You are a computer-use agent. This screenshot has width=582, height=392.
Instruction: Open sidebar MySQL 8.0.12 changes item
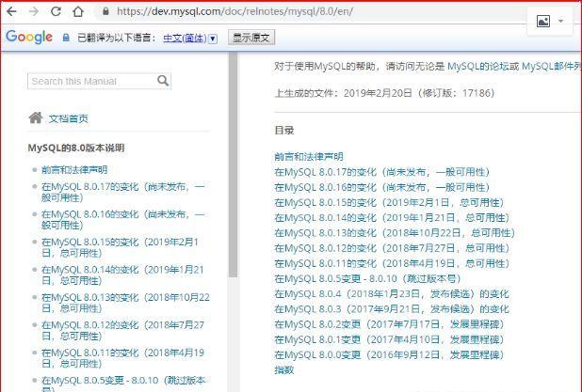[x=122, y=331]
